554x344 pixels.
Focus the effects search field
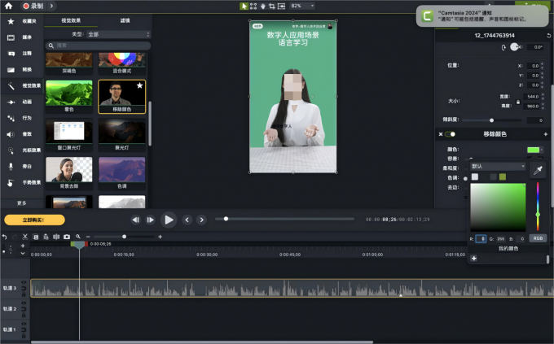click(x=98, y=46)
